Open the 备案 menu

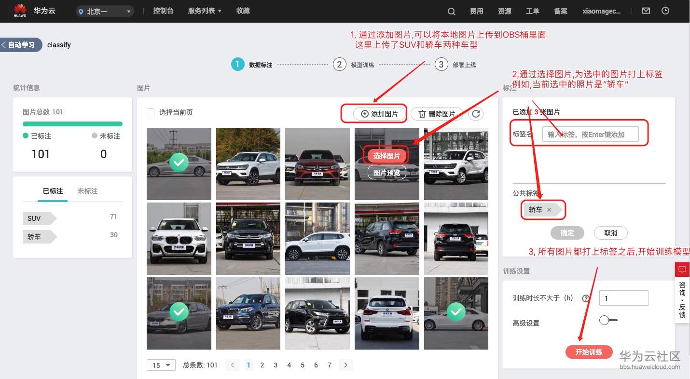pos(561,11)
